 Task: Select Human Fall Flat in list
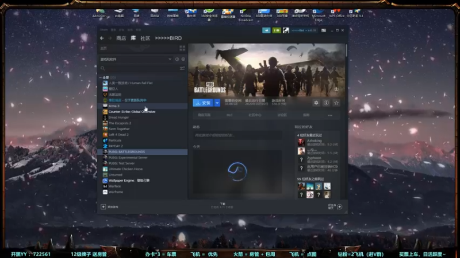coord(143,83)
